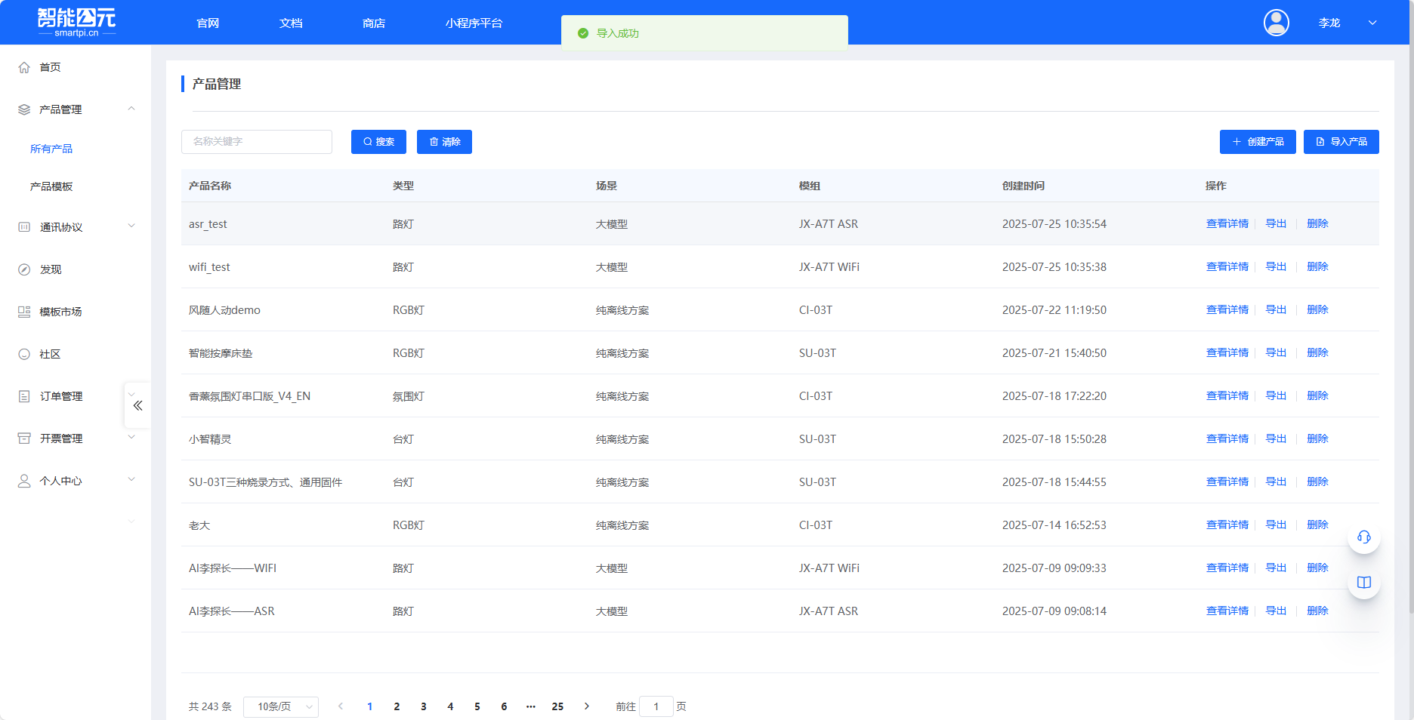This screenshot has width=1414, height=720.
Task: Select 产品模板 in the sidebar
Action: pos(51,186)
